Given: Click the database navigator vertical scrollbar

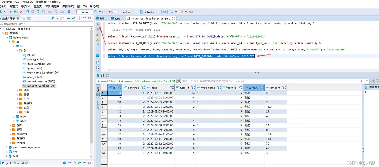Looking at the screenshot, I should click(92, 89).
